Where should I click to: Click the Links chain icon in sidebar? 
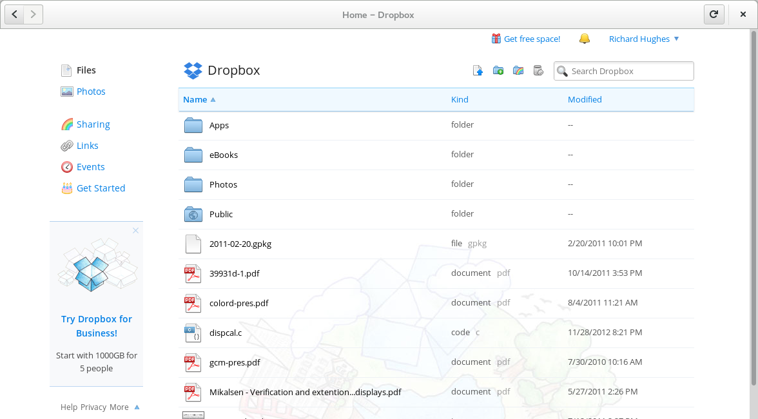coord(67,146)
